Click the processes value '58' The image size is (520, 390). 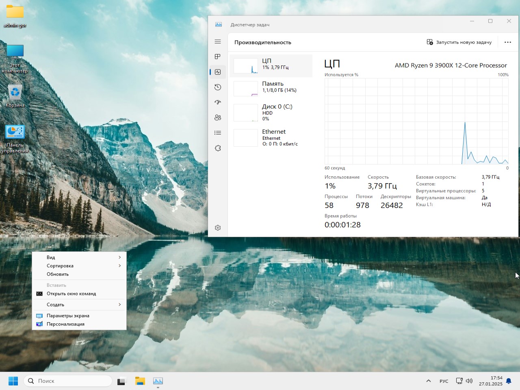coord(329,206)
